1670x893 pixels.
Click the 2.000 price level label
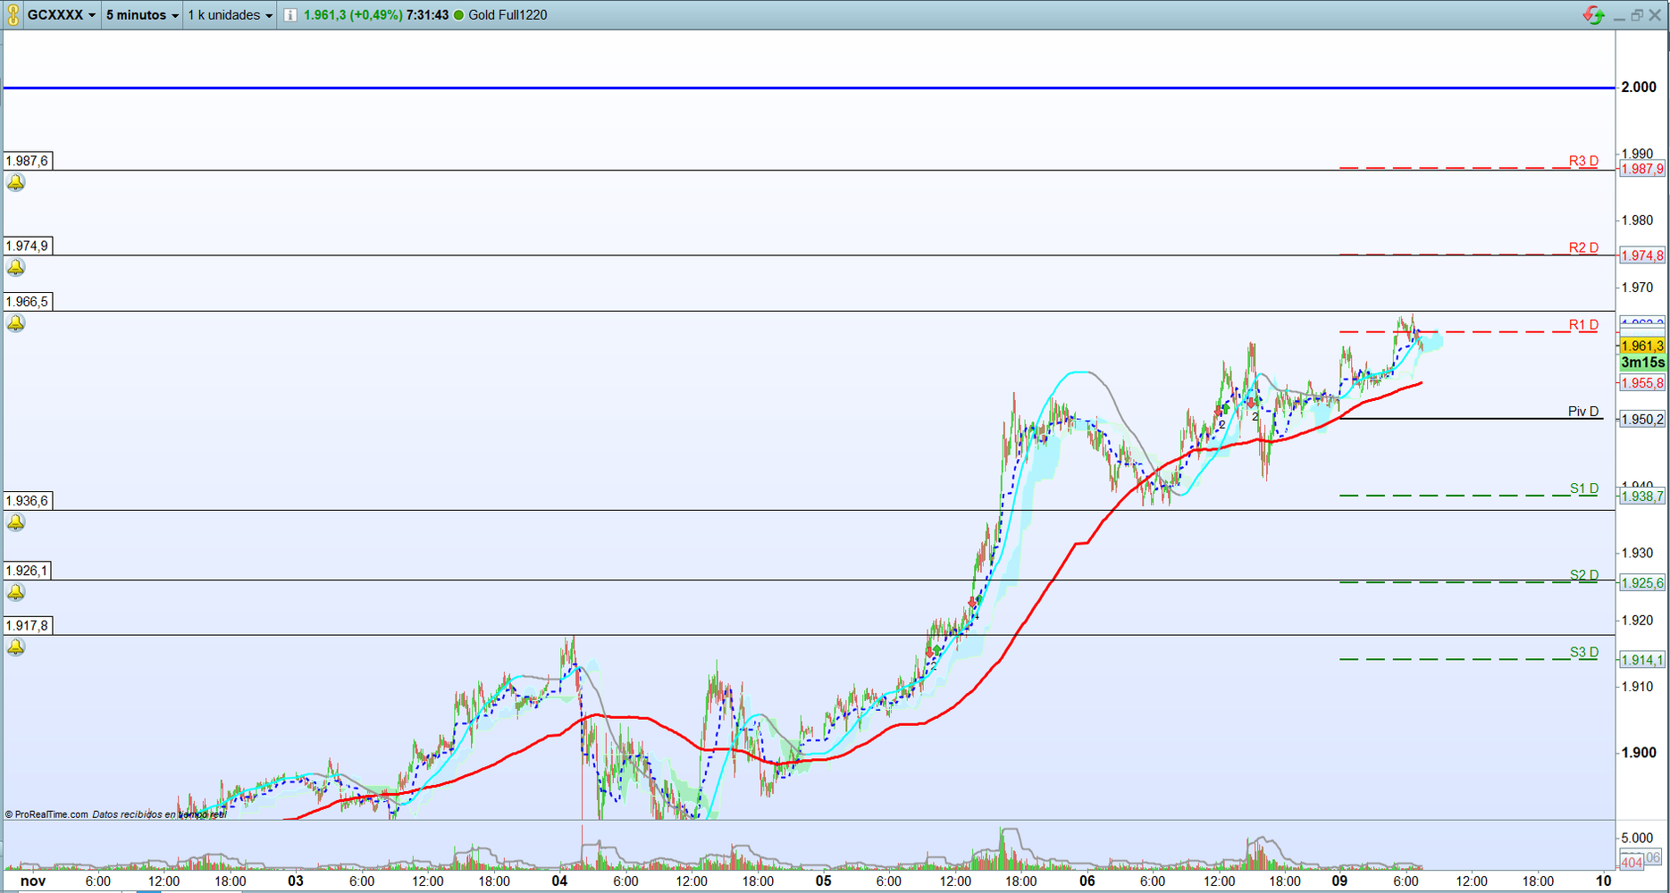[x=1639, y=87]
